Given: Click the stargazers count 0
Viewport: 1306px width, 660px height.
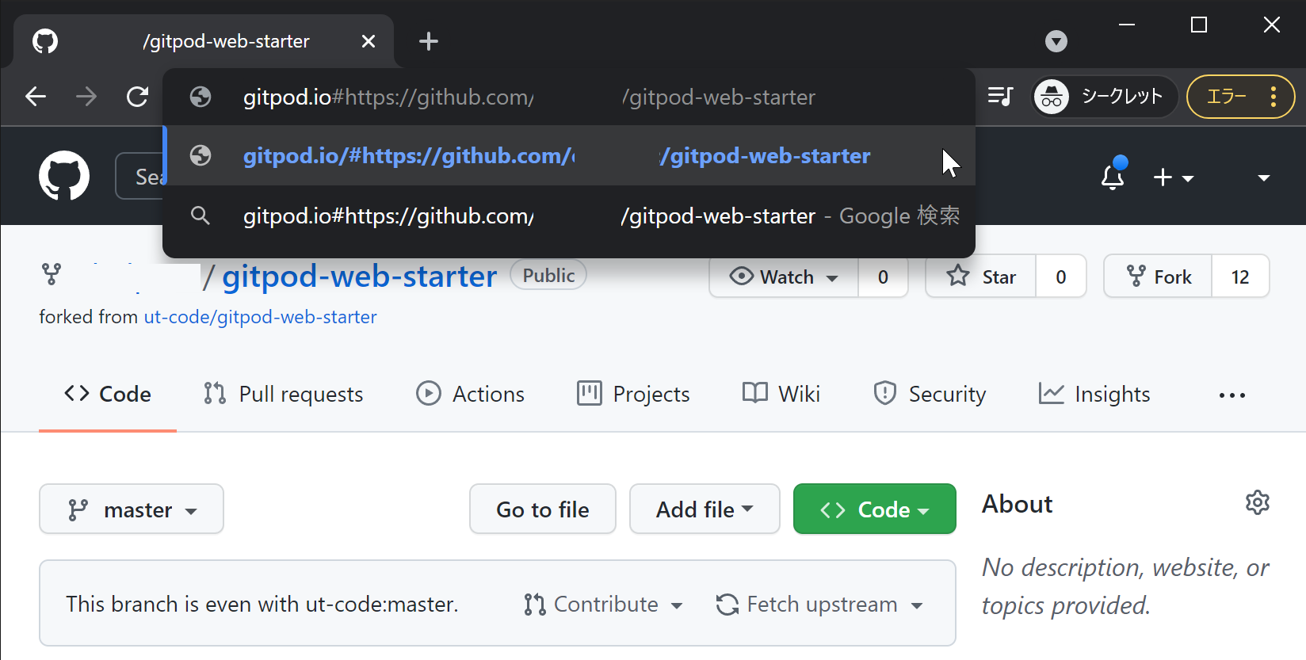Looking at the screenshot, I should (x=1061, y=277).
